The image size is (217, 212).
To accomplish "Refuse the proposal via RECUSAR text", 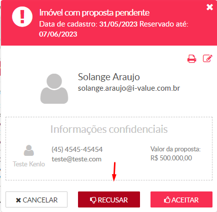I will click(x=113, y=200).
